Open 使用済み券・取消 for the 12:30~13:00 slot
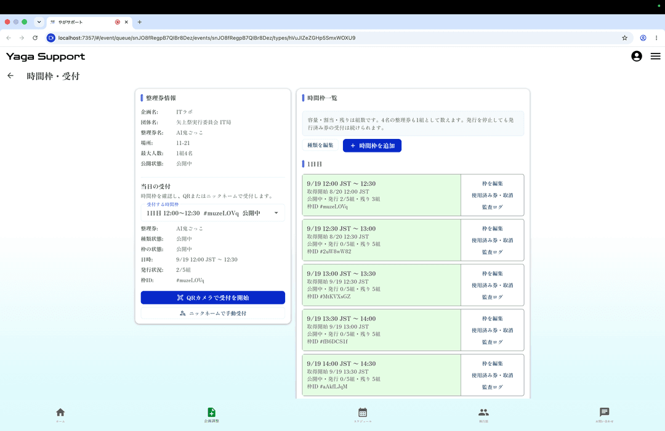Image resolution: width=665 pixels, height=431 pixels. (492, 240)
